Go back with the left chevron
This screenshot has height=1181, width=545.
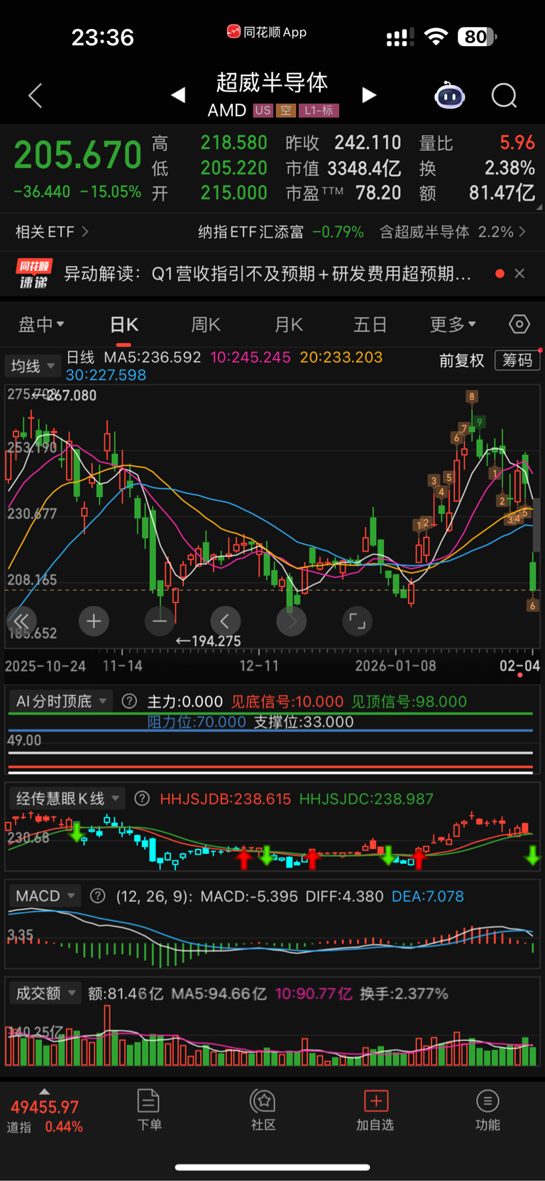click(35, 96)
